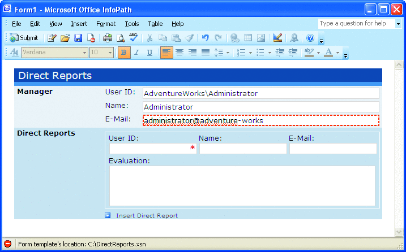The width and height of the screenshot is (406, 252).
Task: Click the Evaluation text box
Action: tap(242, 186)
